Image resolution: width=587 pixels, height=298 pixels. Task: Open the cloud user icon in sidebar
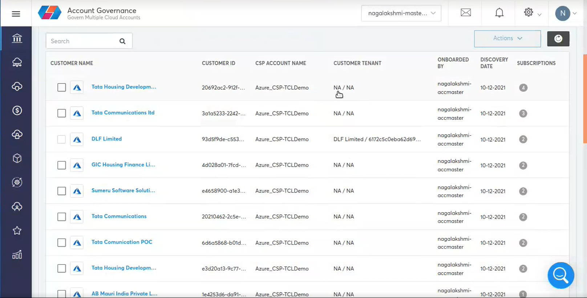tap(17, 207)
